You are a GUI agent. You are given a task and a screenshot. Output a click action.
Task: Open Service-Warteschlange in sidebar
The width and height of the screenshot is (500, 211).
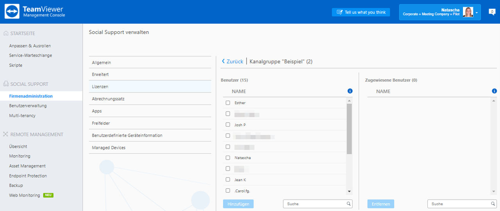pyautogui.click(x=30, y=55)
